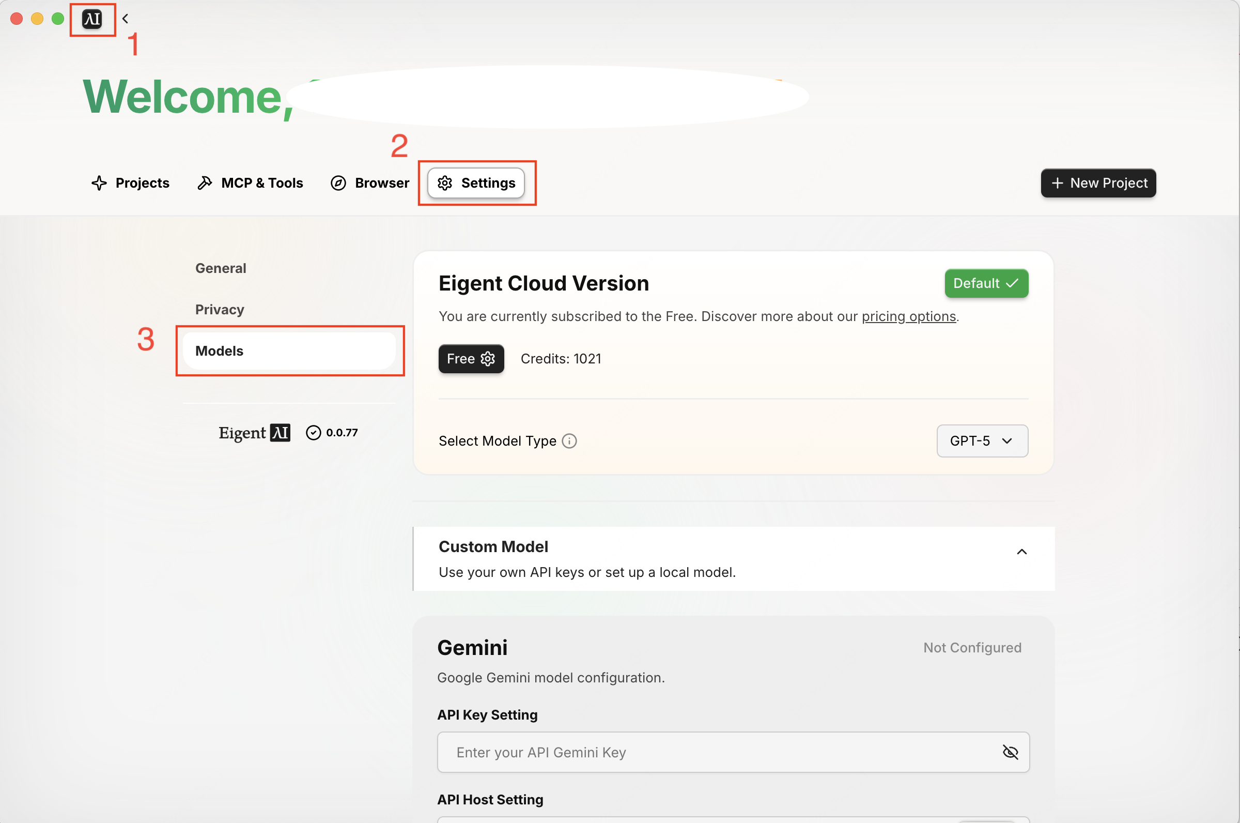1240x823 pixels.
Task: Click the version check icon near 0.0.77
Action: (313, 433)
